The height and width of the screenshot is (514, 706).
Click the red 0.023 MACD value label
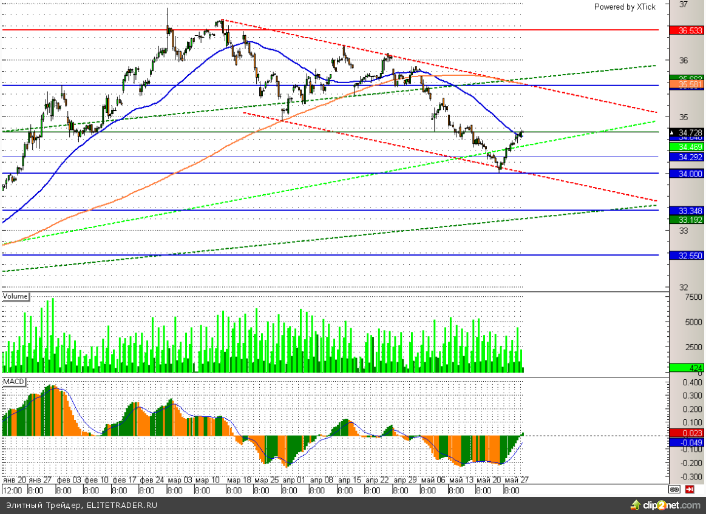(x=686, y=433)
